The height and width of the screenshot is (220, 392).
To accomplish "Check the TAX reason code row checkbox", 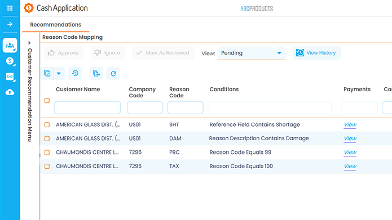I will click(x=47, y=166).
